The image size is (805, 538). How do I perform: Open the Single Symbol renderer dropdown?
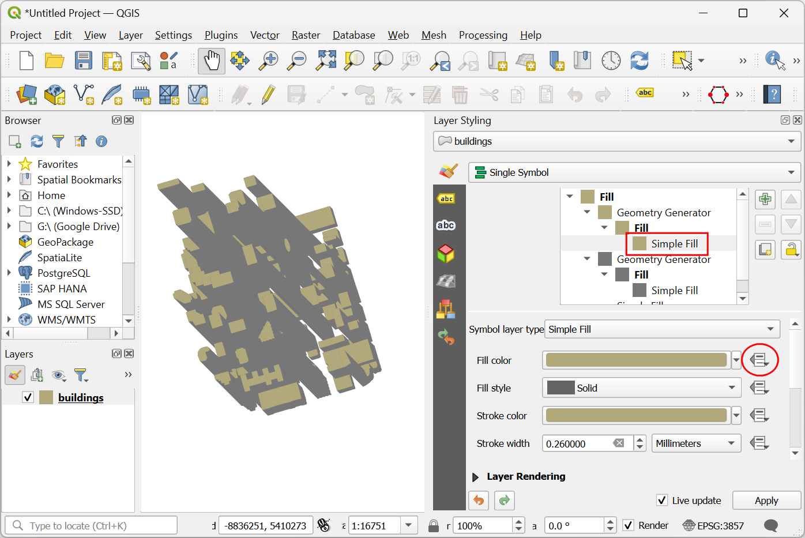pos(634,172)
